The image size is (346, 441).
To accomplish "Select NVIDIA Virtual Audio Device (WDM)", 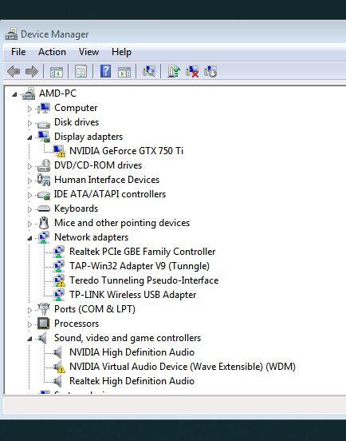I will [183, 367].
